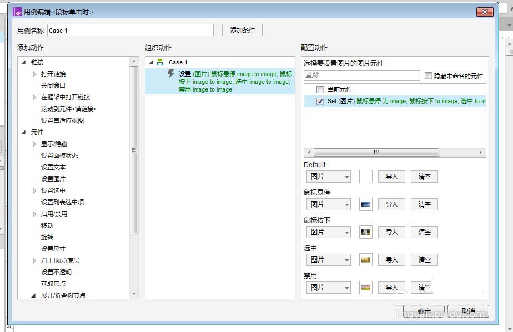Select the 设置文本 action
The height and width of the screenshot is (332, 513).
point(53,167)
